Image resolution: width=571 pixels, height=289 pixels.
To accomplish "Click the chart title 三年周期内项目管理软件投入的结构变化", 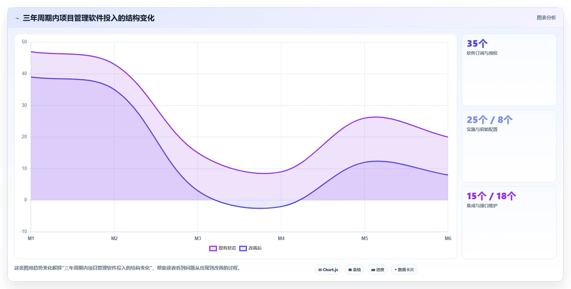I will [89, 18].
